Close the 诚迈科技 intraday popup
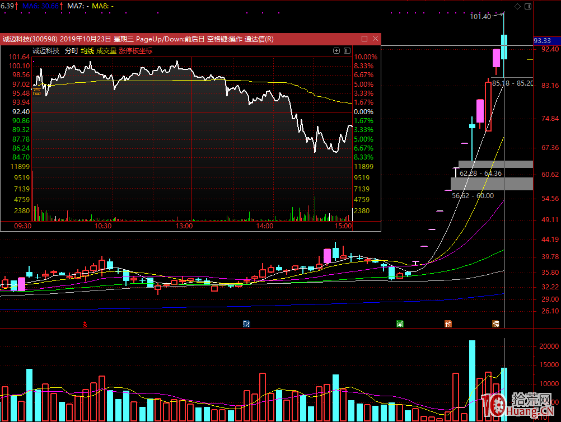The image size is (561, 422). (x=375, y=39)
